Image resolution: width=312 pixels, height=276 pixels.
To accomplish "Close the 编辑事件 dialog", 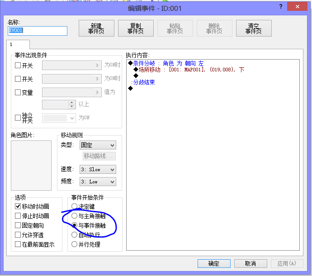I will tap(297, 7).
